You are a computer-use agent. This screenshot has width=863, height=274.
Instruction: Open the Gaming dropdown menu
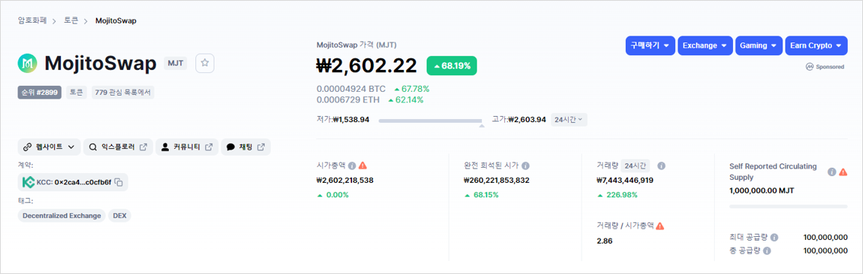click(x=759, y=46)
